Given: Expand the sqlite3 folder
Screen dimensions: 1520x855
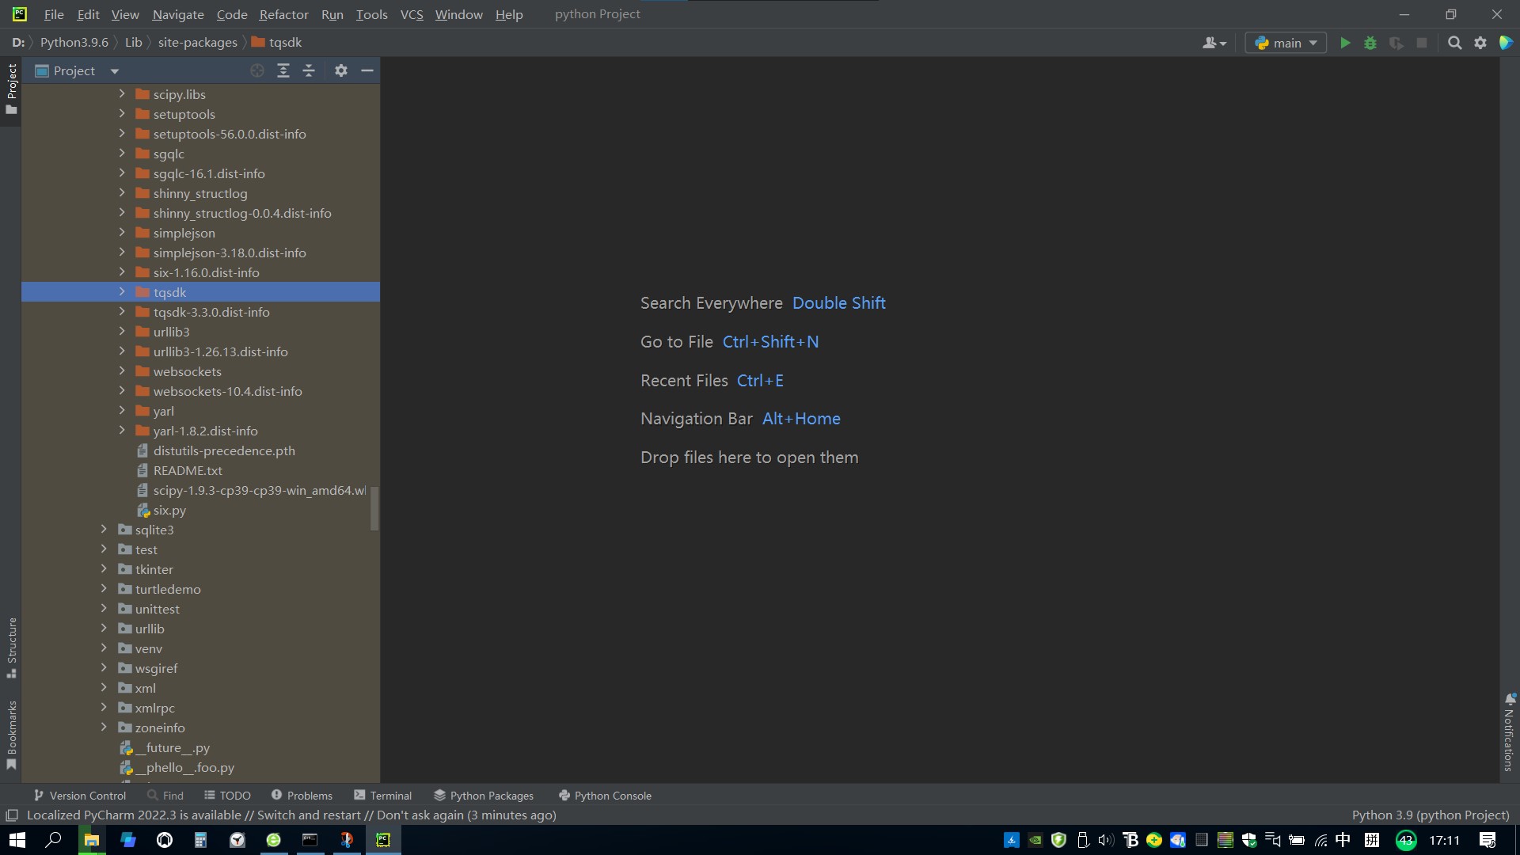Looking at the screenshot, I should tap(104, 530).
